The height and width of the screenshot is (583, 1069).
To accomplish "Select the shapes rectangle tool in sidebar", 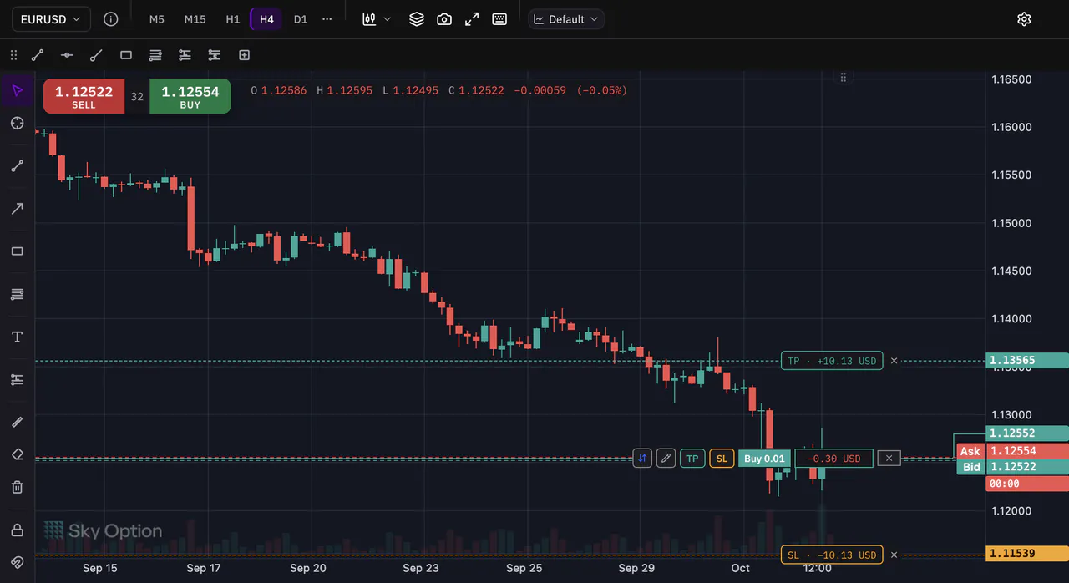I will point(18,251).
